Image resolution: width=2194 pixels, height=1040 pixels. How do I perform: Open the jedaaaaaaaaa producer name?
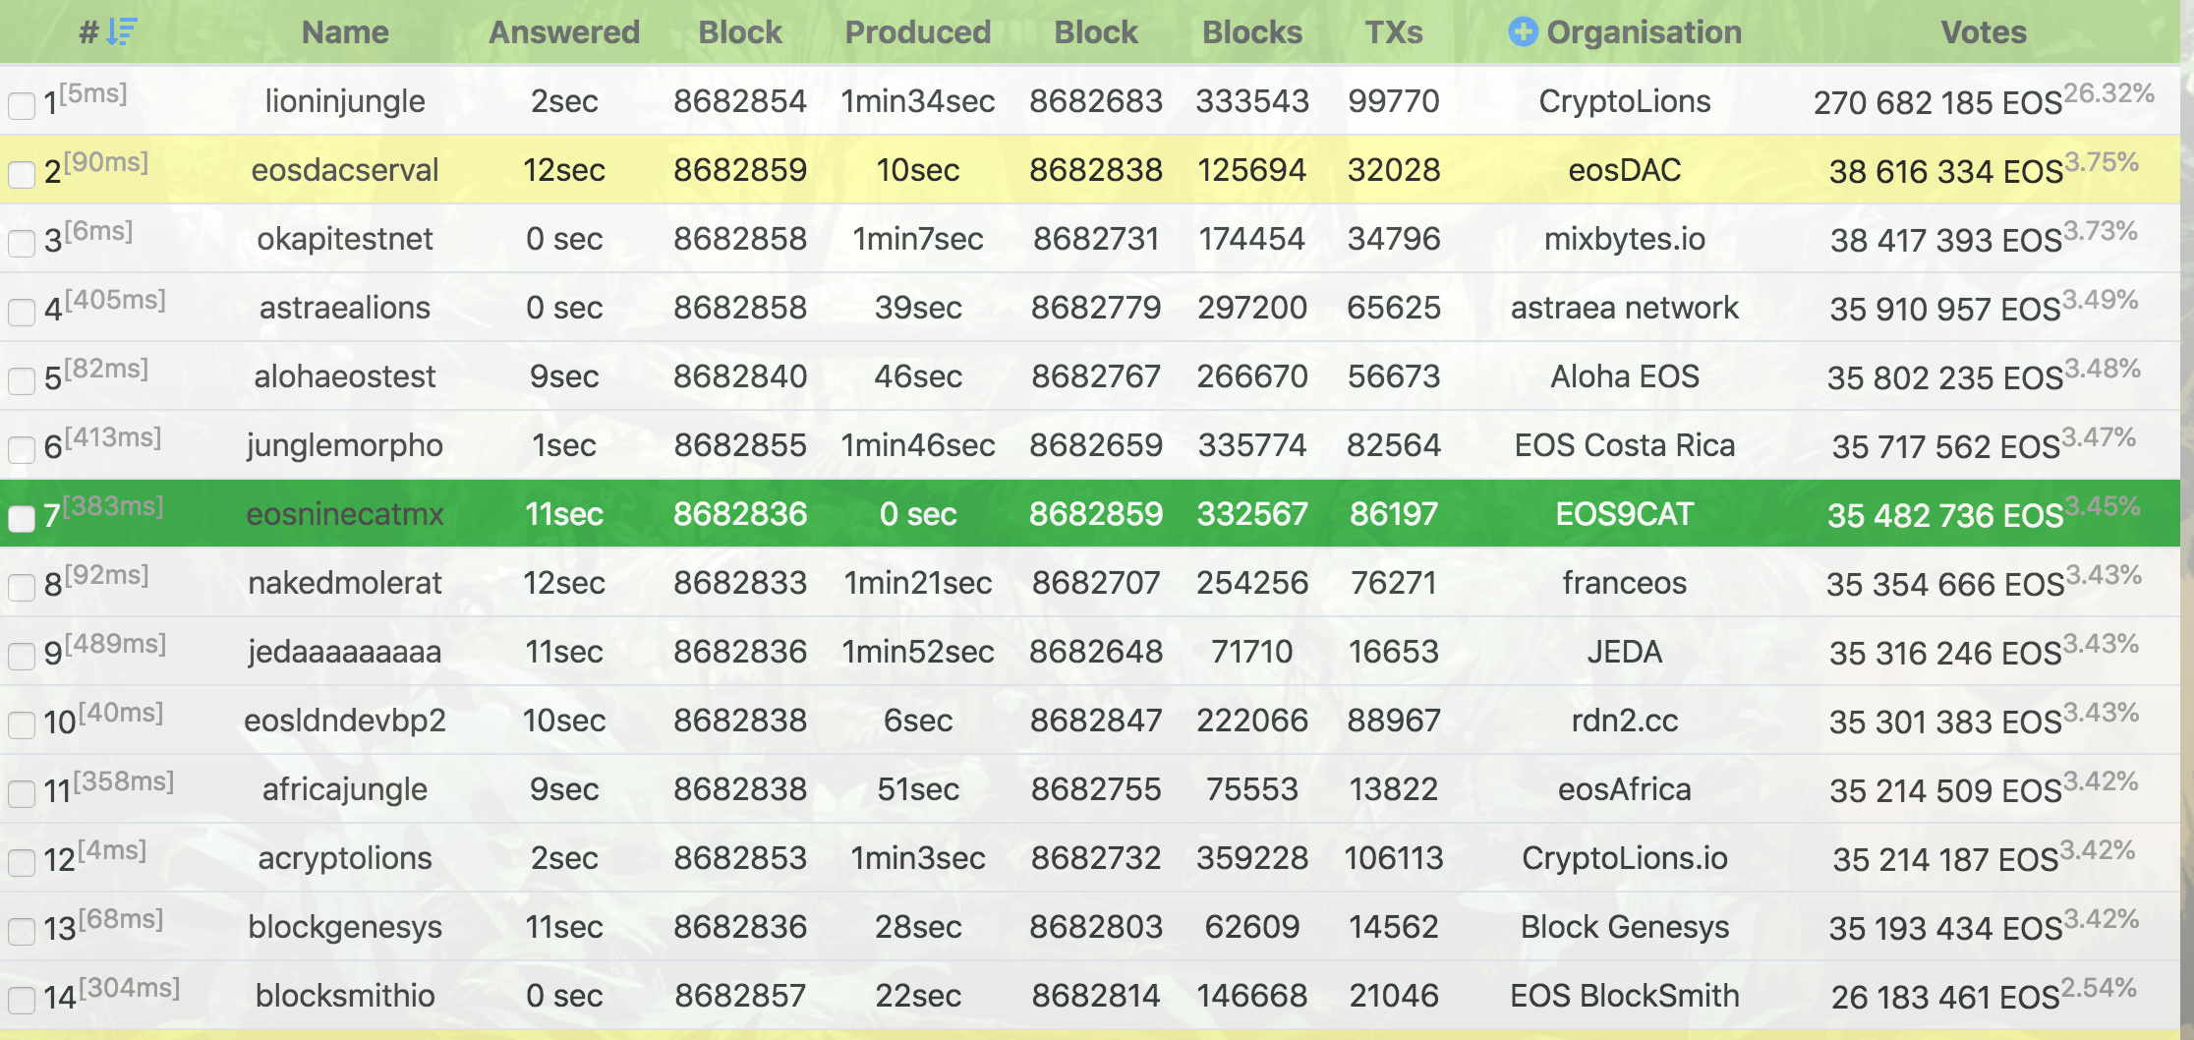coord(345,652)
